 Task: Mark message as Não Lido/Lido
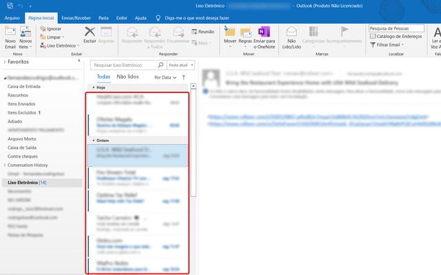pyautogui.click(x=291, y=38)
